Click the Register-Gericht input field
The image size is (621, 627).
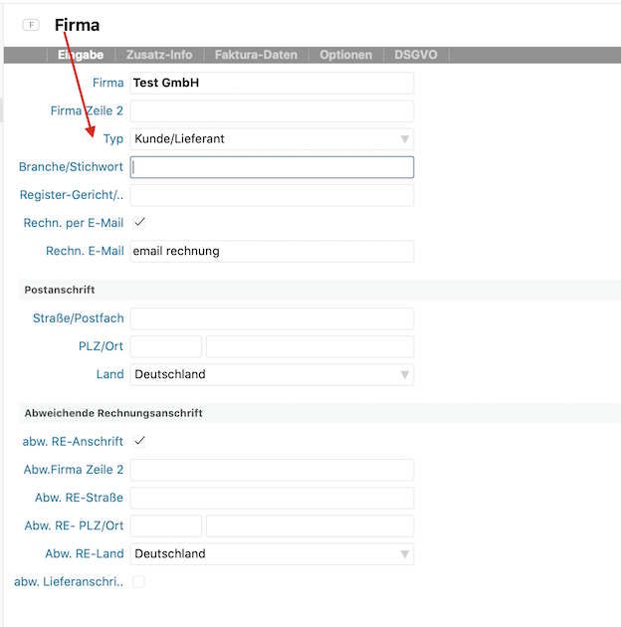point(272,195)
